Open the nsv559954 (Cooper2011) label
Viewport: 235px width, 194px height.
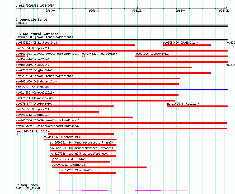click(33, 48)
